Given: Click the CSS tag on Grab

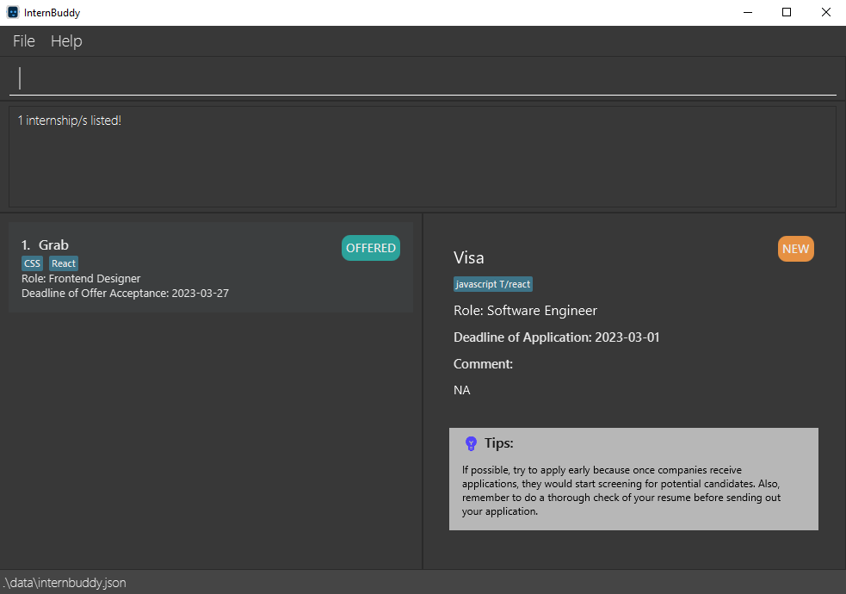Looking at the screenshot, I should pyautogui.click(x=33, y=263).
